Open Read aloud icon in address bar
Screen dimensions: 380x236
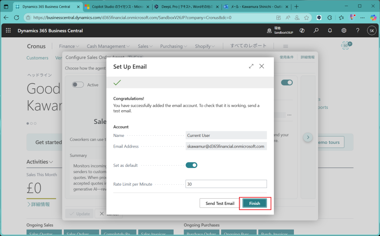tap(288, 17)
